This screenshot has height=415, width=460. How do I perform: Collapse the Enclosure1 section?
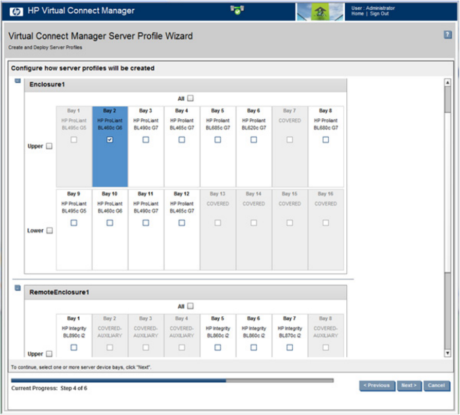pos(17,80)
